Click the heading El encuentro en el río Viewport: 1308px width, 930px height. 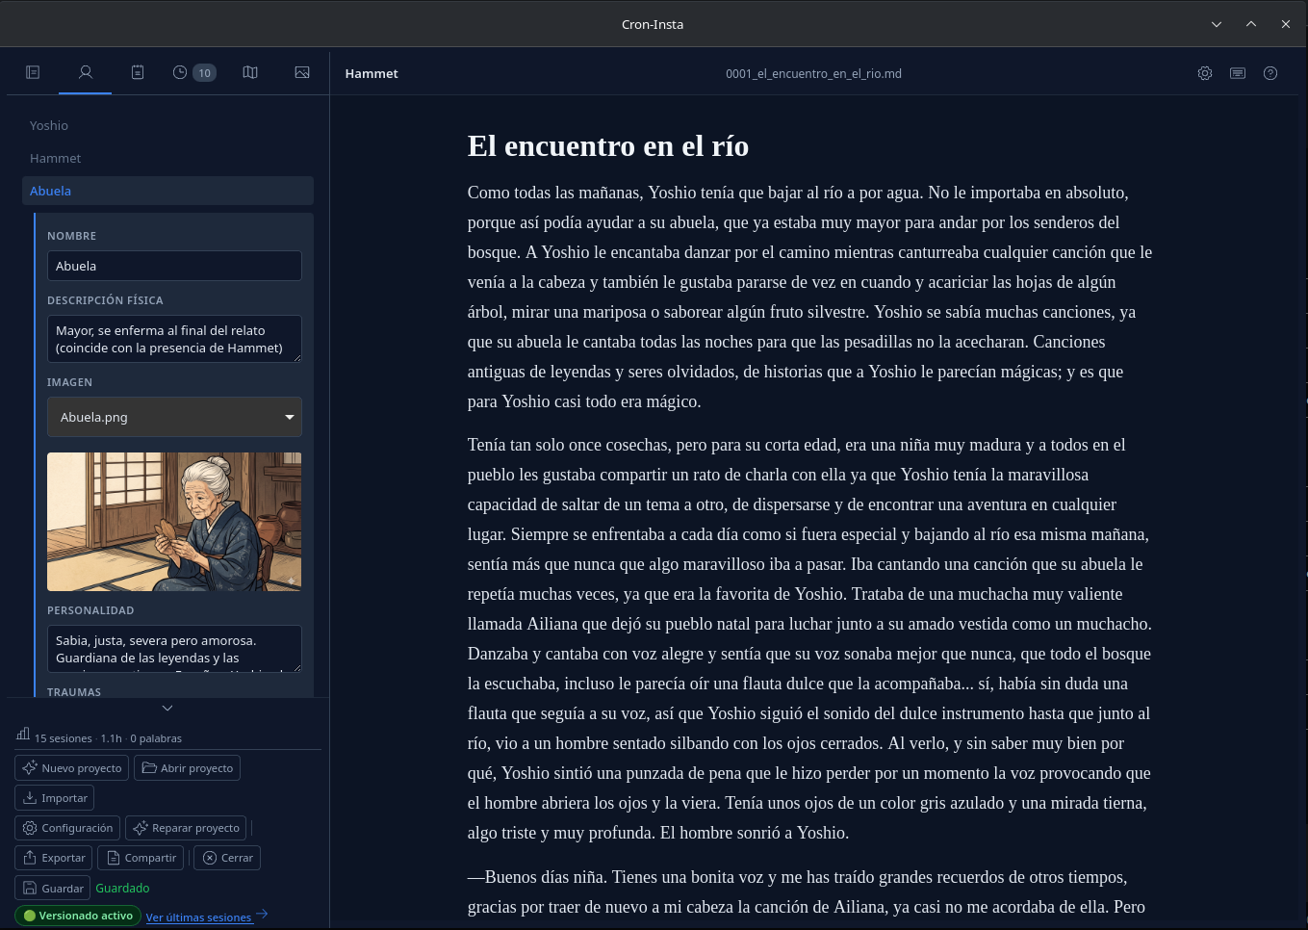[608, 145]
